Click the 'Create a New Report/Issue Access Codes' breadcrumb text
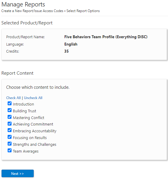The width and height of the screenshot is (168, 179). tap(32, 11)
